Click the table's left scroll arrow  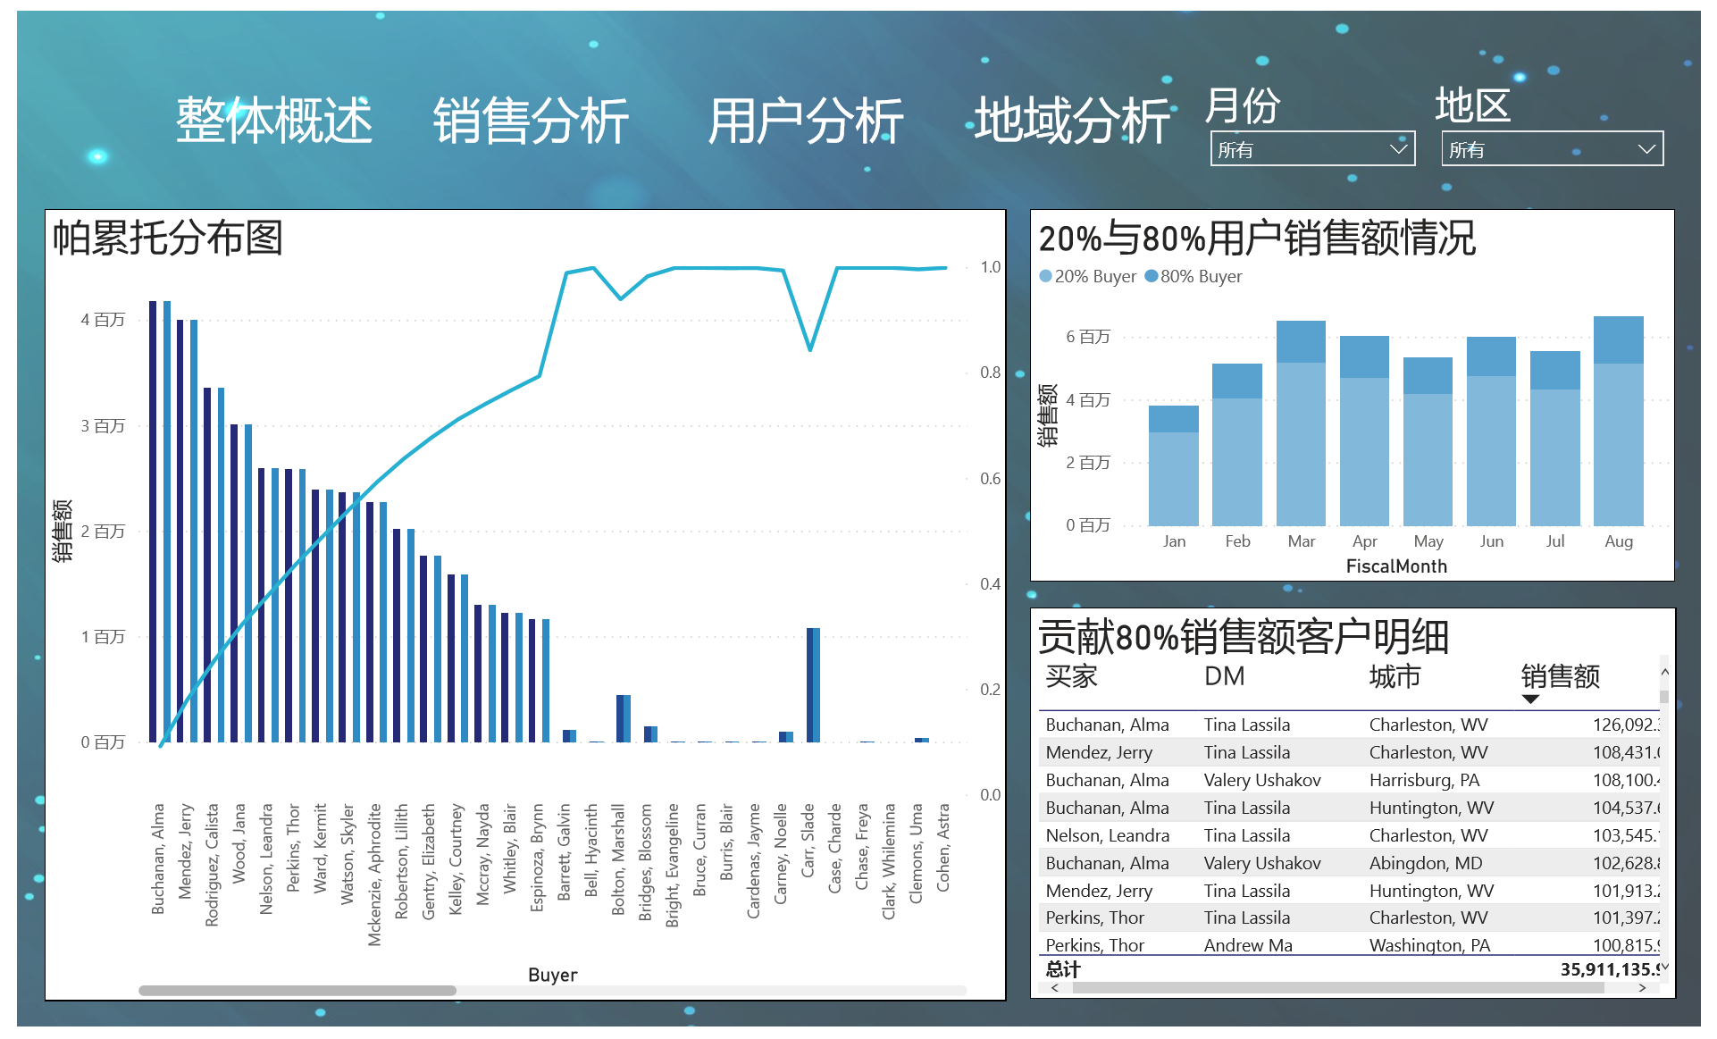pos(1055,988)
